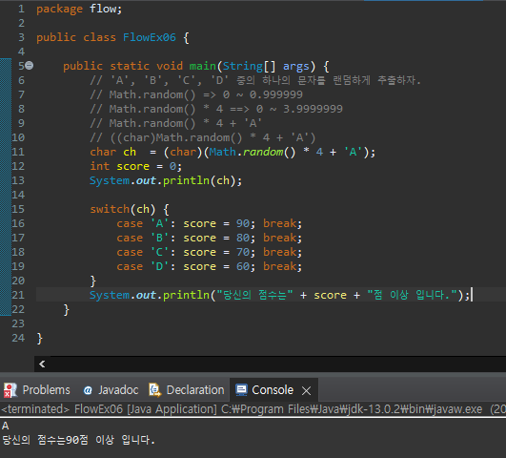The width and height of the screenshot is (506, 458).
Task: Click the 'String' type in main signature
Action: [243, 66]
